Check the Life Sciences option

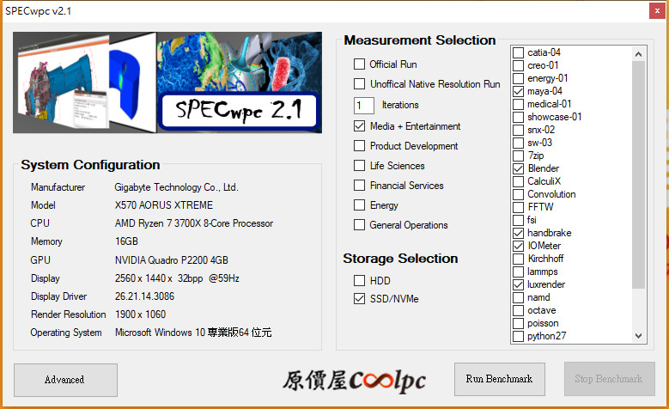click(x=359, y=165)
